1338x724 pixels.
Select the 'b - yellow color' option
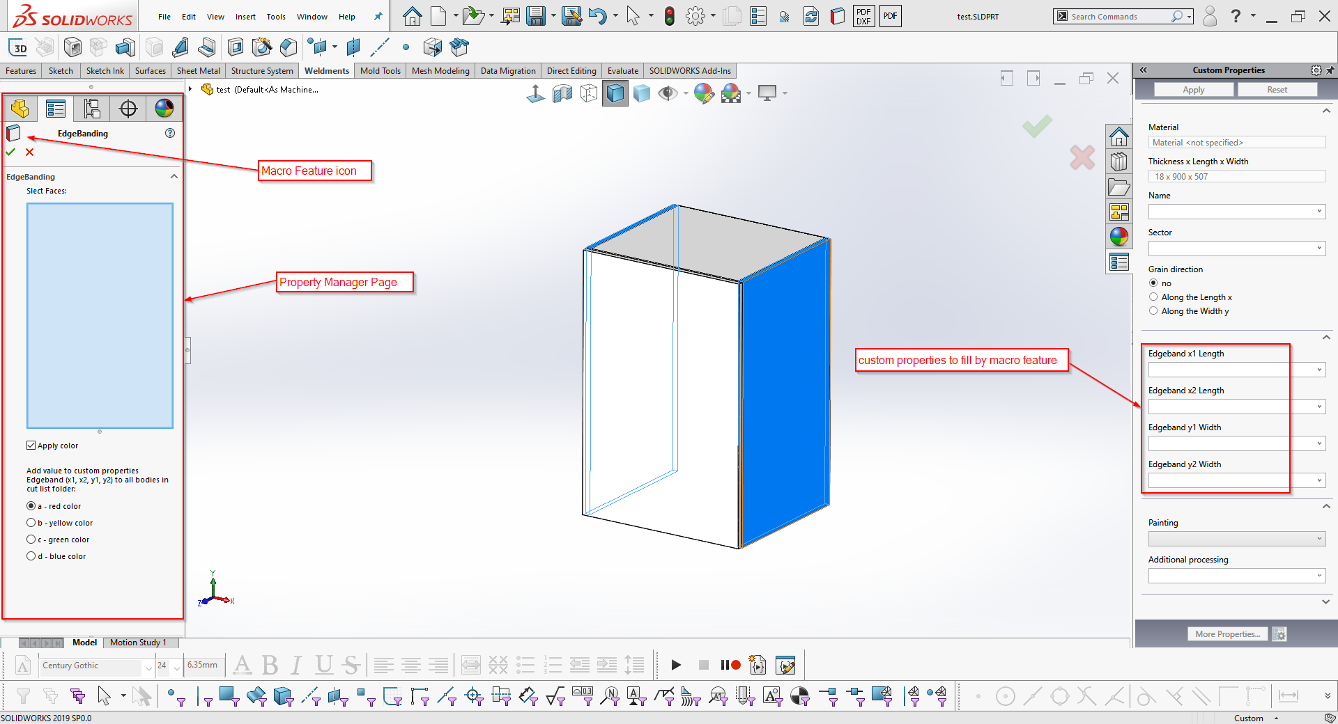[31, 523]
